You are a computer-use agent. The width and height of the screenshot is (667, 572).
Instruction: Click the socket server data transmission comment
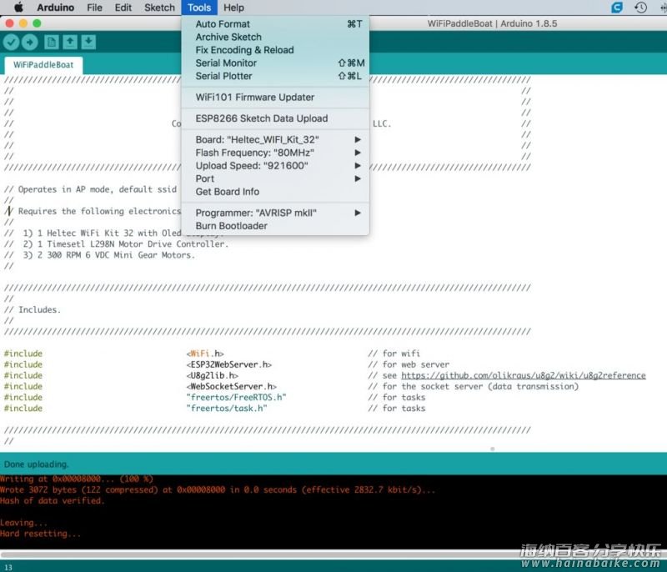point(474,387)
